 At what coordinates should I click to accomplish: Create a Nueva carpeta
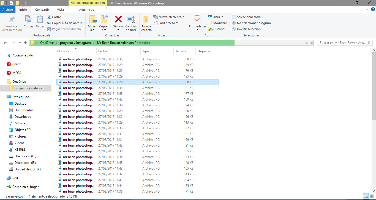pyautogui.click(x=146, y=23)
